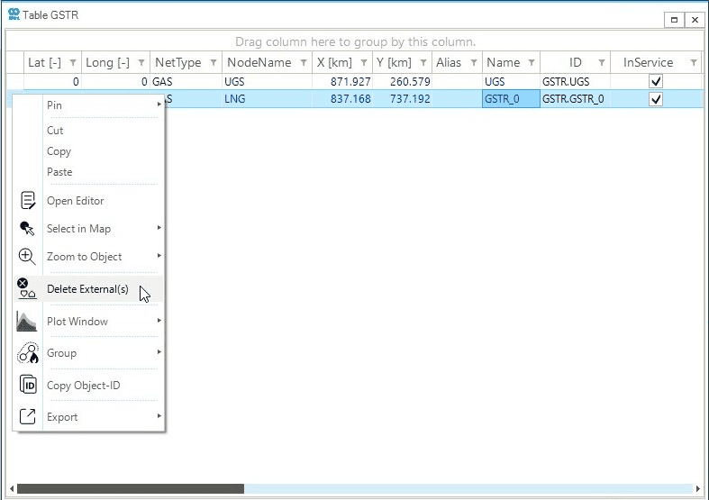
Task: Click the UGS NodeName cell
Action: coord(267,81)
